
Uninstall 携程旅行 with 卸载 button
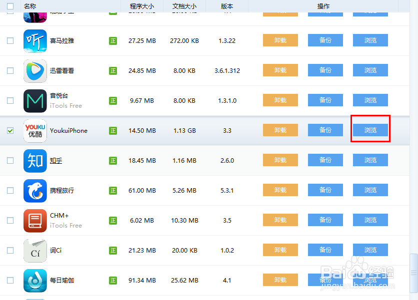(280, 190)
